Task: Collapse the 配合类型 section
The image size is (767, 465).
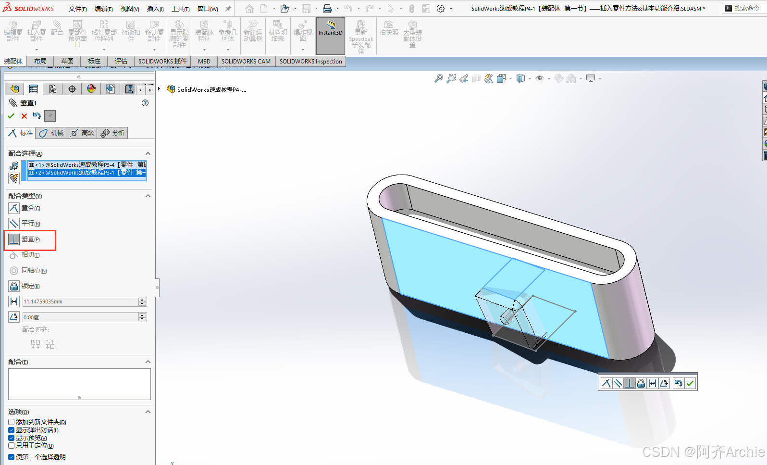Action: 148,196
